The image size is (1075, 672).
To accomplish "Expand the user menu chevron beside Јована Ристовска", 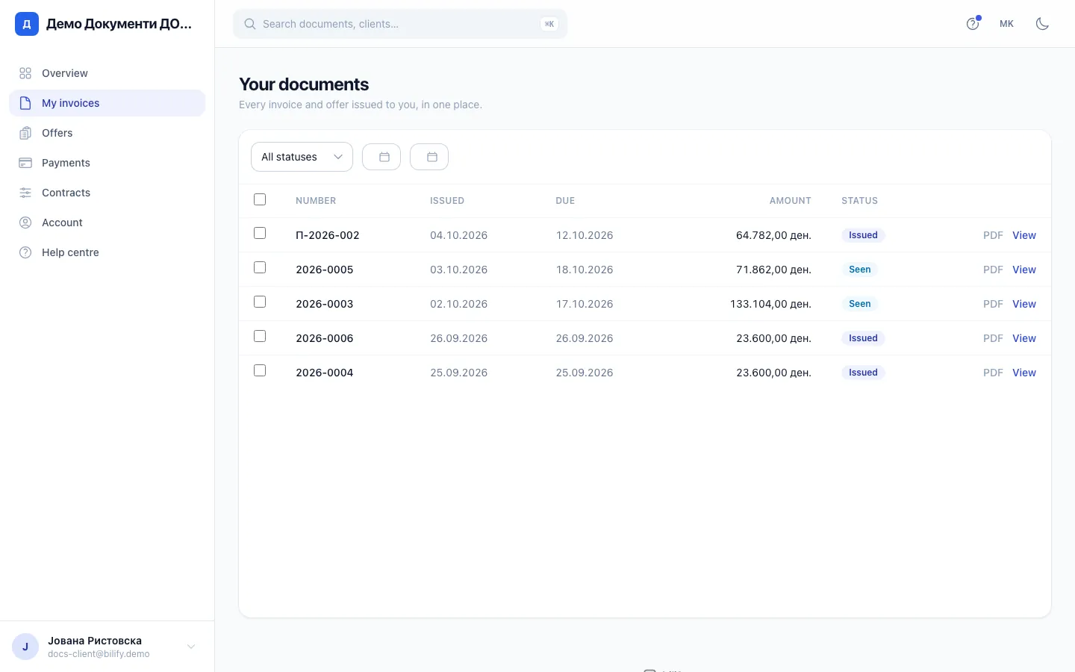I will coord(191,647).
